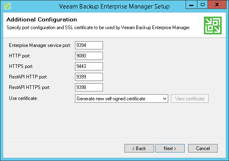Viewport: 229px width, 161px height.
Task: Minimize the setup window
Action: (191, 5)
